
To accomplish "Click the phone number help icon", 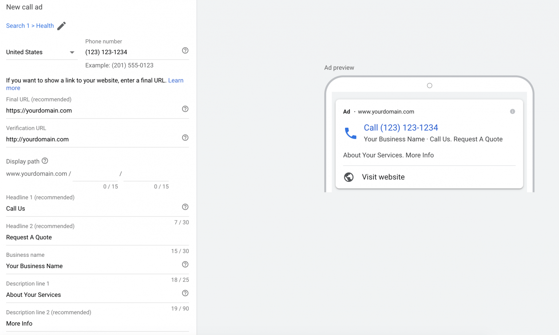I will (x=185, y=51).
